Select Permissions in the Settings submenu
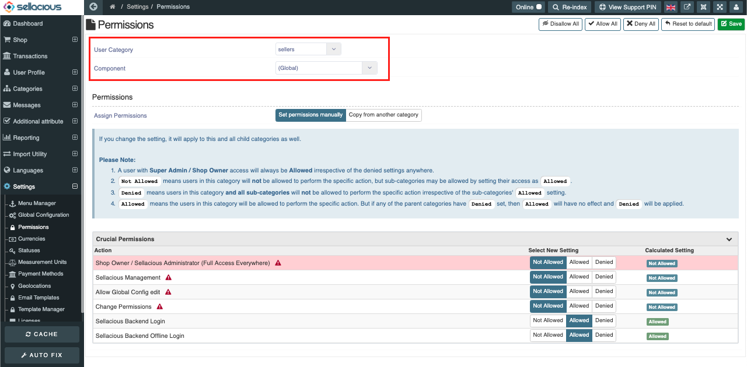This screenshot has width=747, height=367. click(x=33, y=227)
